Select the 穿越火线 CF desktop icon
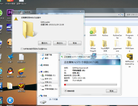The image size is (138, 106). 22,87
